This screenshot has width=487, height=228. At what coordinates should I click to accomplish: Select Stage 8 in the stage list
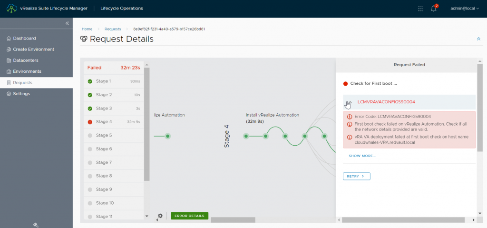pyautogui.click(x=114, y=176)
